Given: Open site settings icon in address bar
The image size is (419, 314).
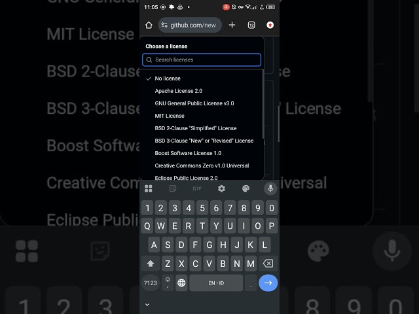Looking at the screenshot, I should [x=164, y=25].
